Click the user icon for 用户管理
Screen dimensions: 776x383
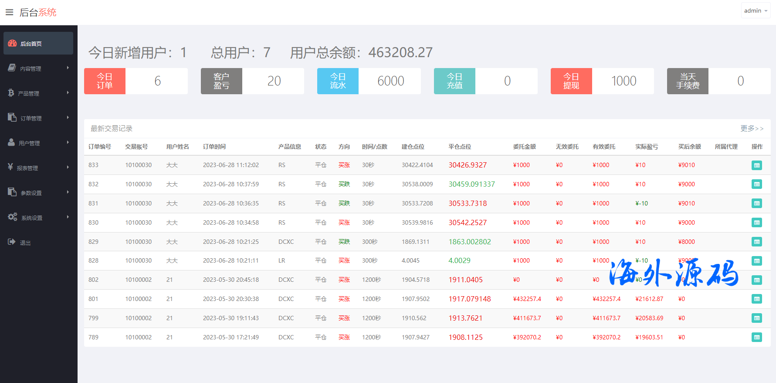11,143
